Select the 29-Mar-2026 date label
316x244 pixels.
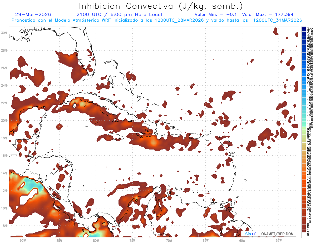[x=33, y=14]
